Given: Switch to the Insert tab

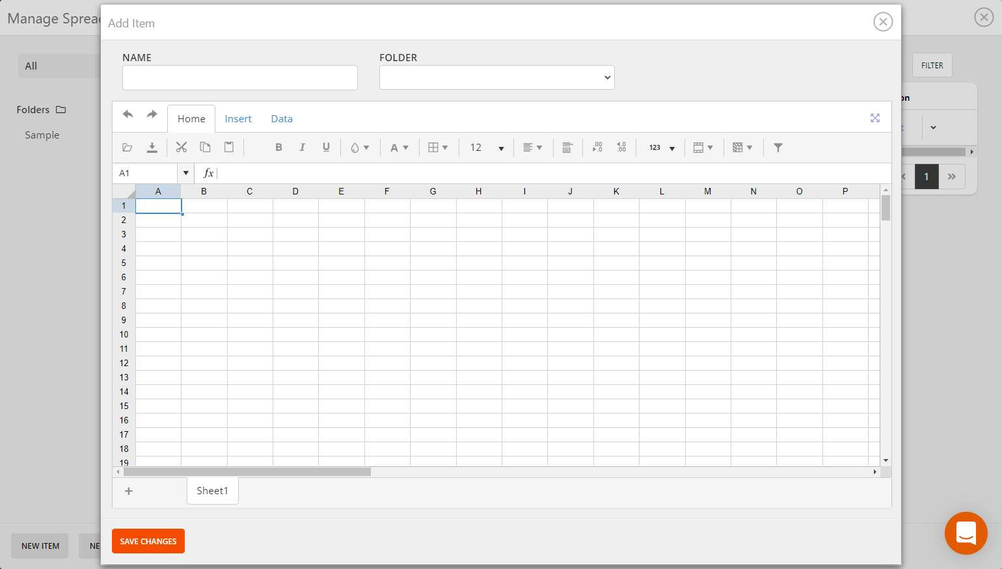Looking at the screenshot, I should [238, 118].
